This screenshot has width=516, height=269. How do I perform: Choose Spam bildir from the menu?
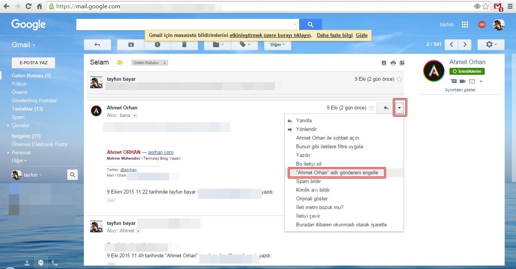click(308, 181)
